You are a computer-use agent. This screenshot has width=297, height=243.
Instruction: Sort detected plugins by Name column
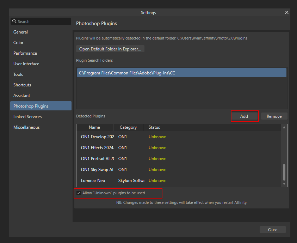pyautogui.click(x=94, y=127)
